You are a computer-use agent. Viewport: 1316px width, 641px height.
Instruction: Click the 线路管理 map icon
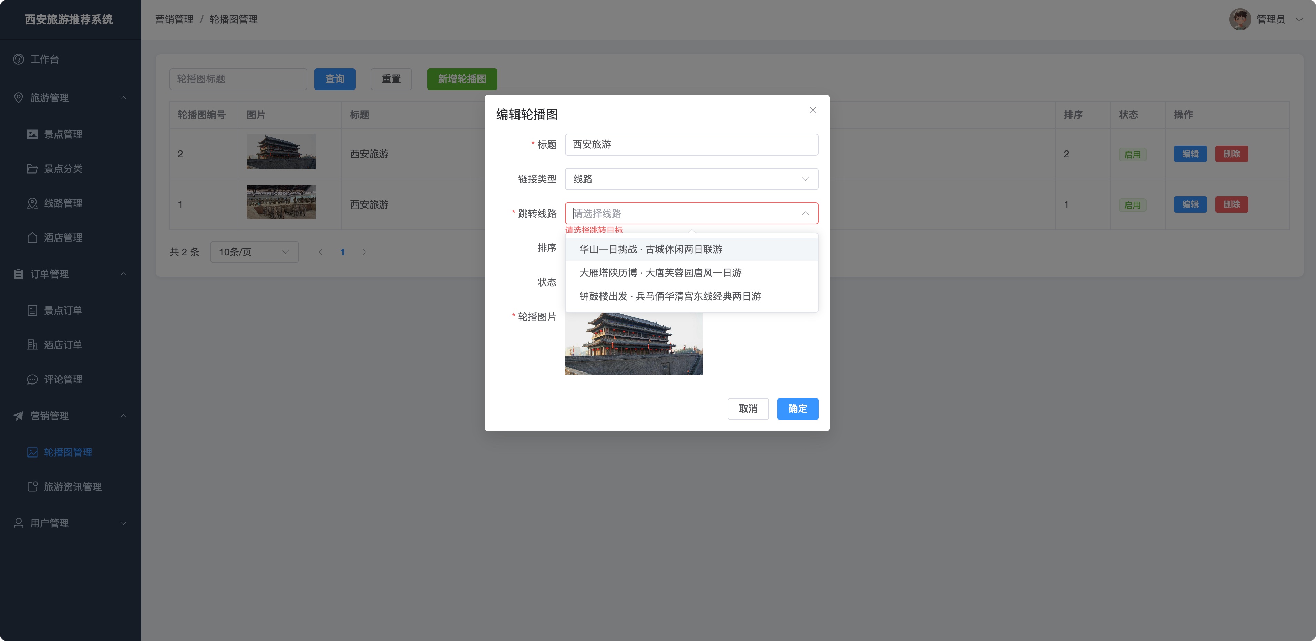[x=32, y=203]
